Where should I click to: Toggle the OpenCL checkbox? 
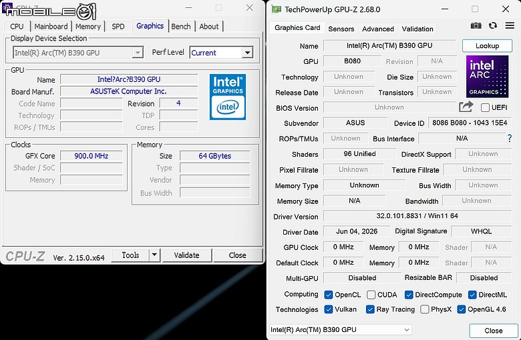[328, 295]
